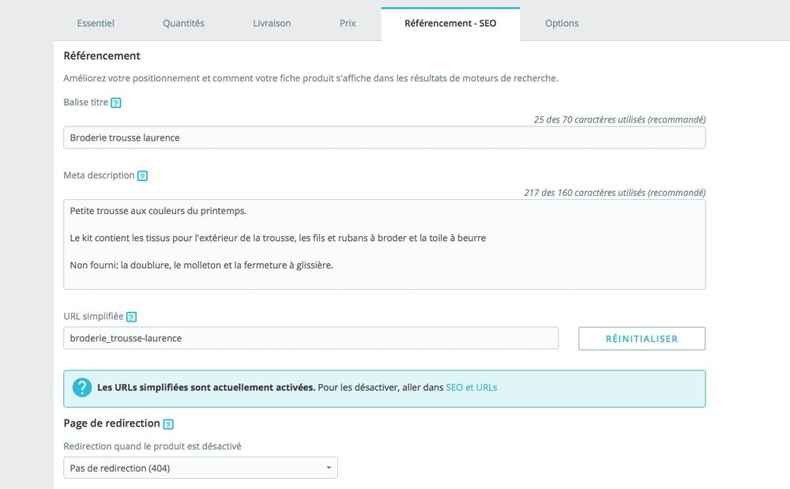Select the Référencement - SEO tab
Screen dimensions: 790x489
click(x=450, y=23)
